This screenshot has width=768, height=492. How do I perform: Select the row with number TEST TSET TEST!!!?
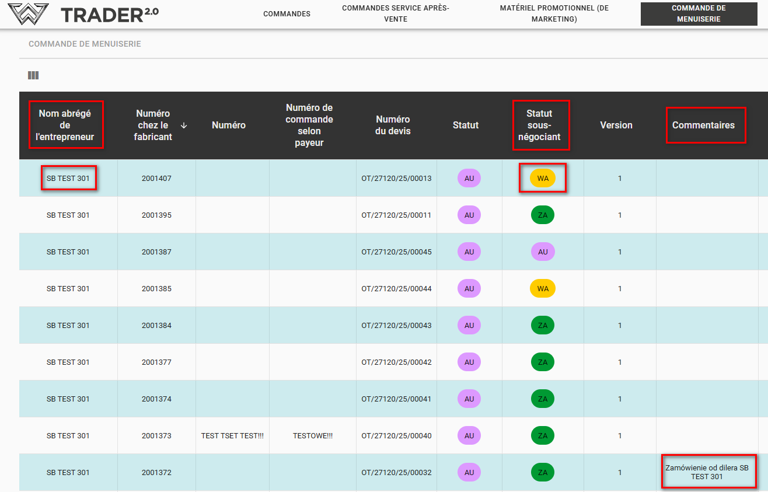[232, 436]
